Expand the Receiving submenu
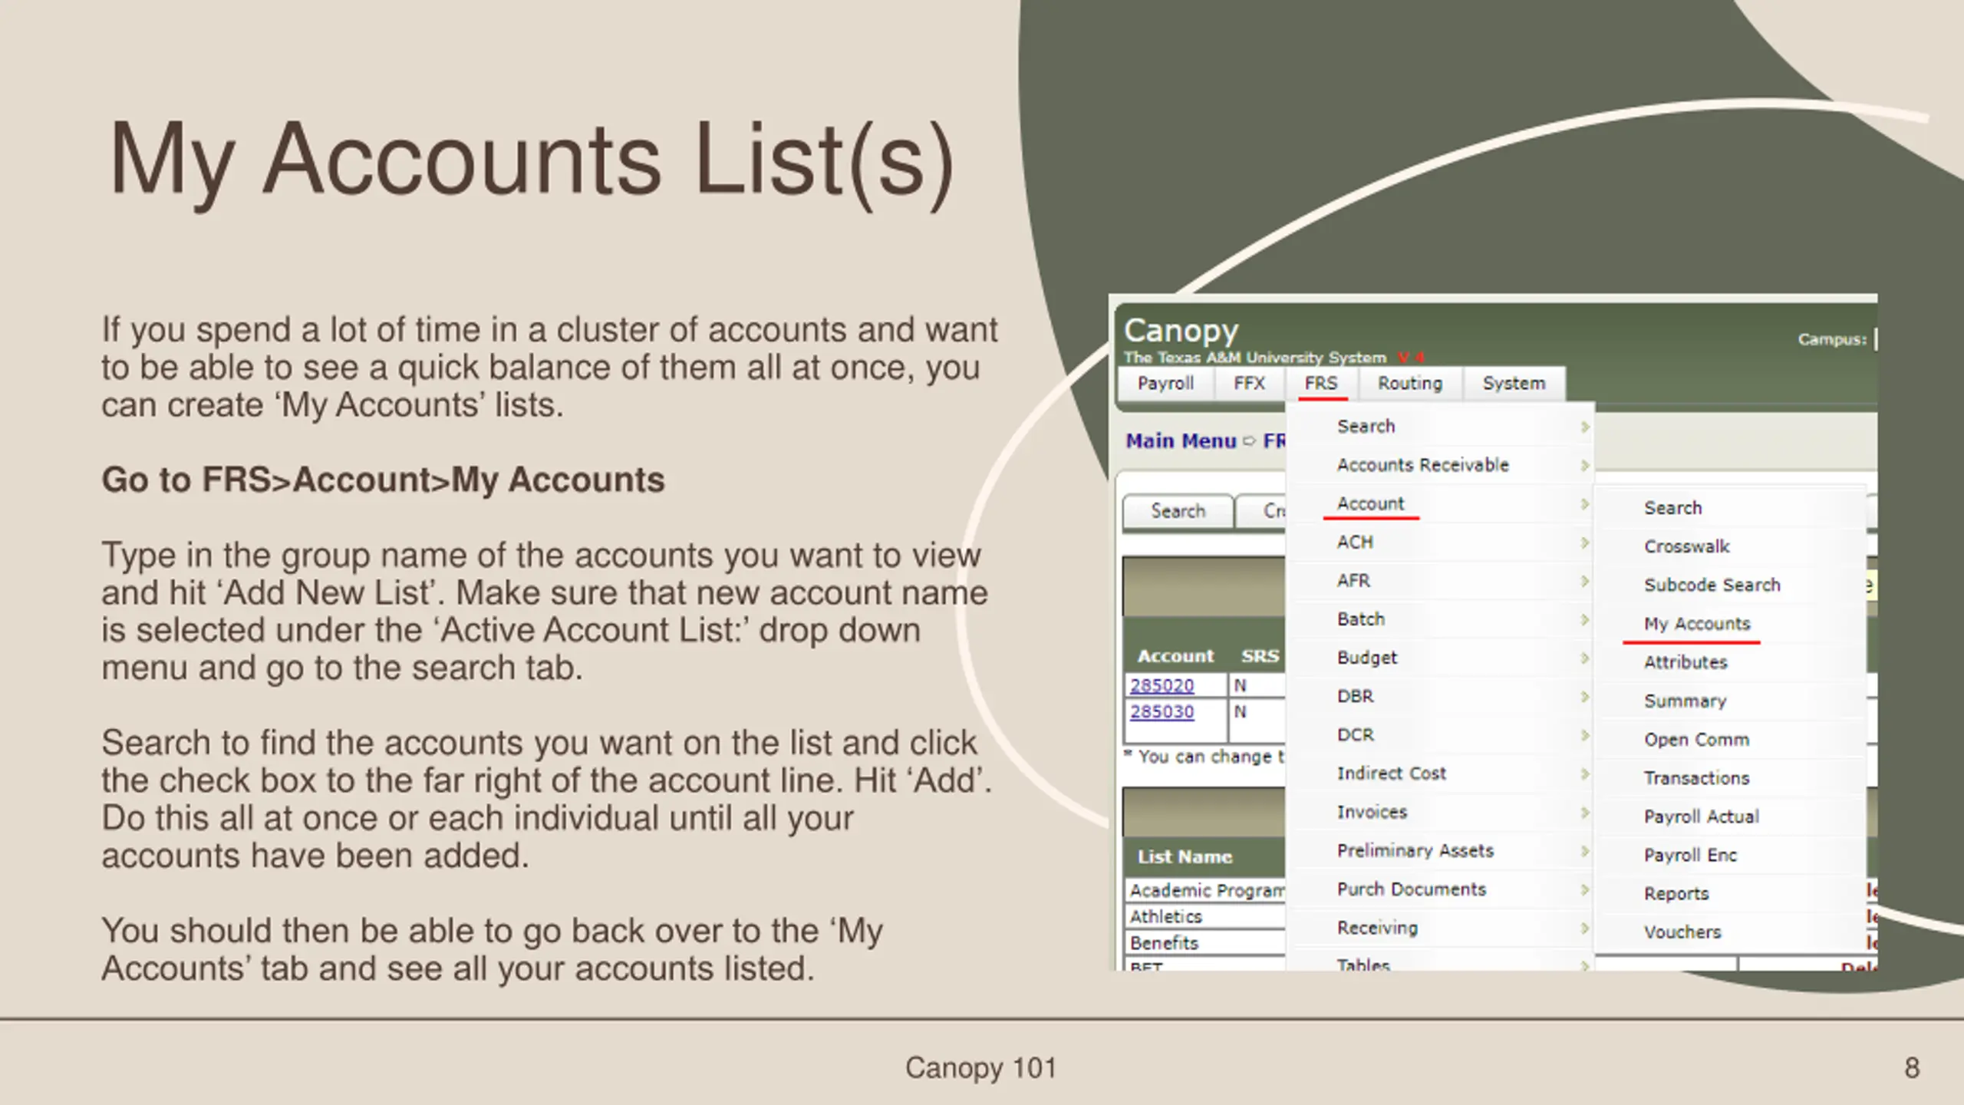 [x=1441, y=928]
